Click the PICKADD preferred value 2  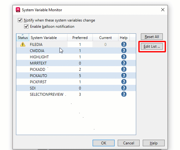[x=80, y=69]
